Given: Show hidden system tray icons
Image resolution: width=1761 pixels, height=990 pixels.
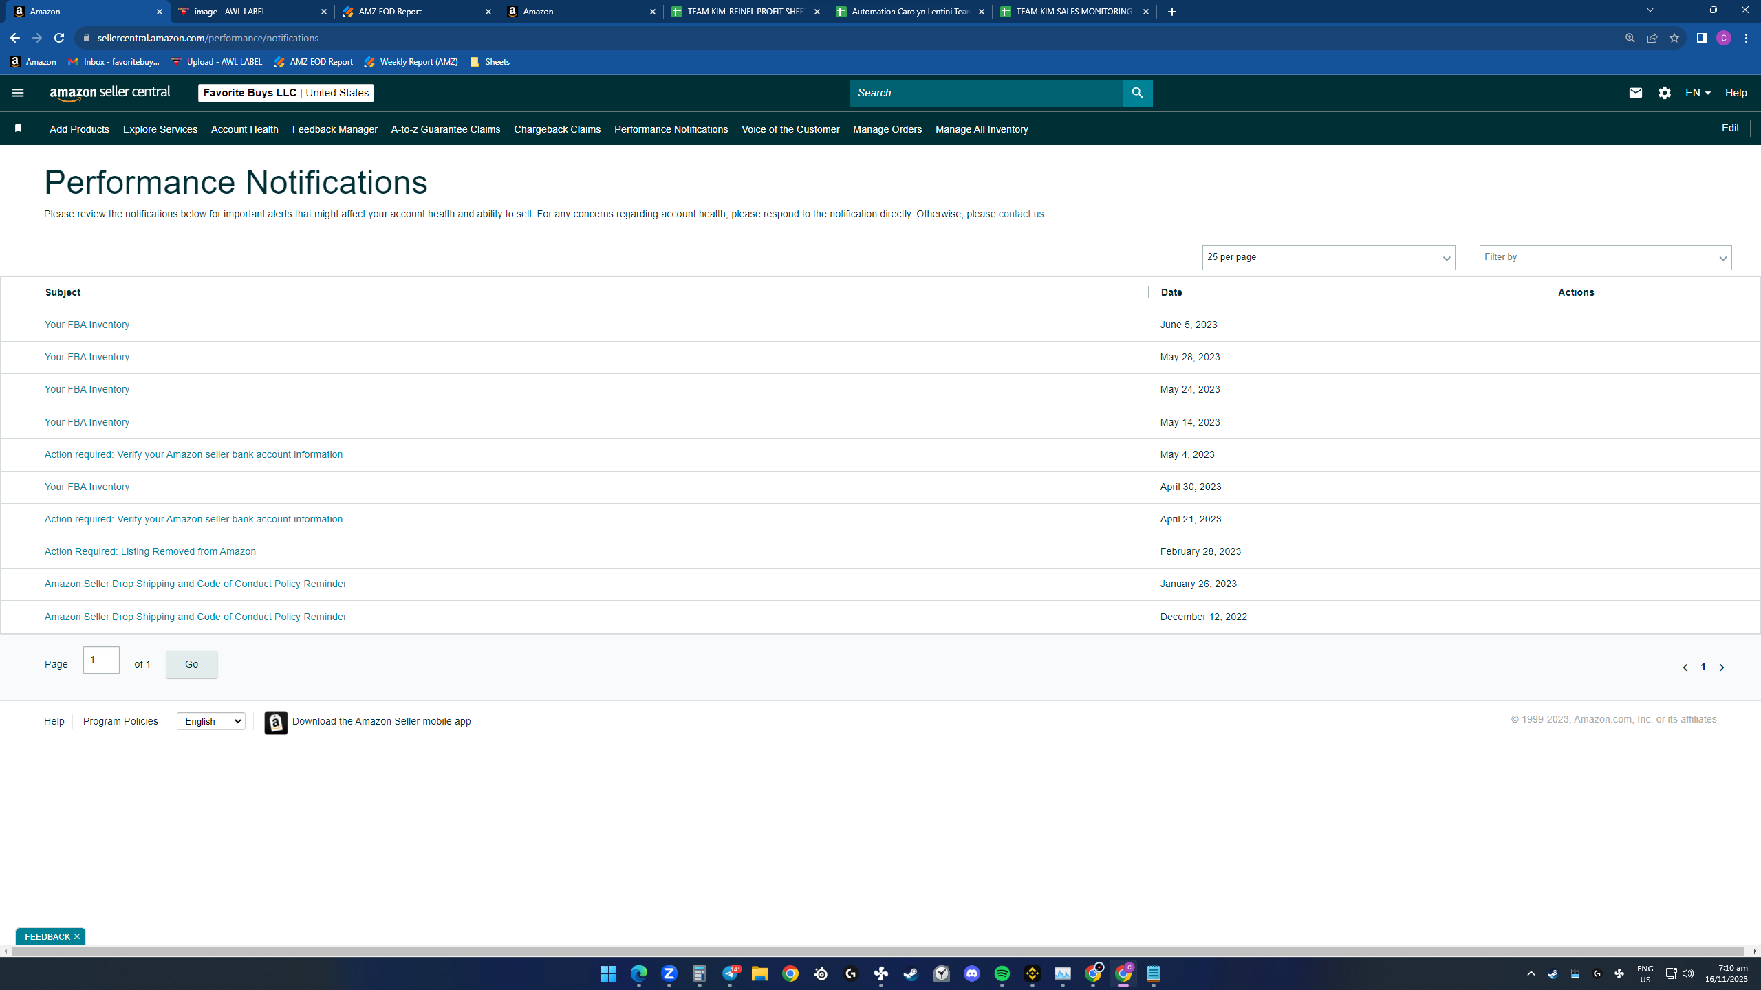Looking at the screenshot, I should coord(1531,973).
